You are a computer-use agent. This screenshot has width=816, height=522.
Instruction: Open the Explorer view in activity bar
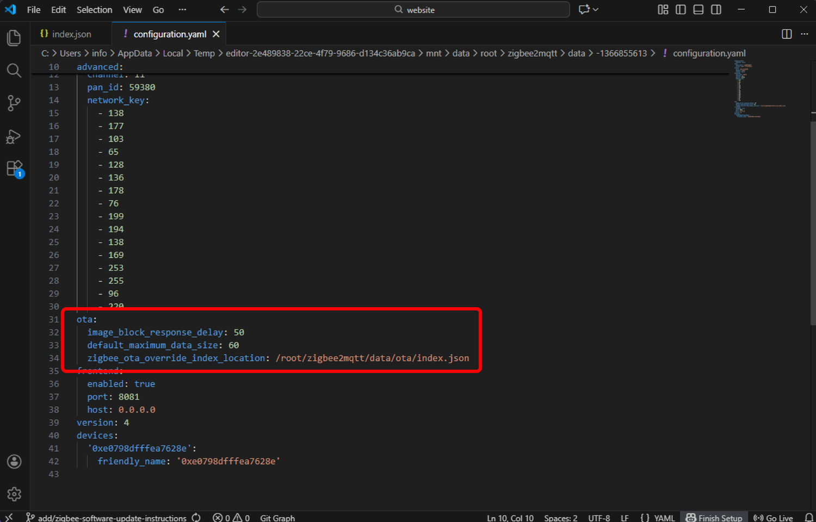(x=14, y=38)
